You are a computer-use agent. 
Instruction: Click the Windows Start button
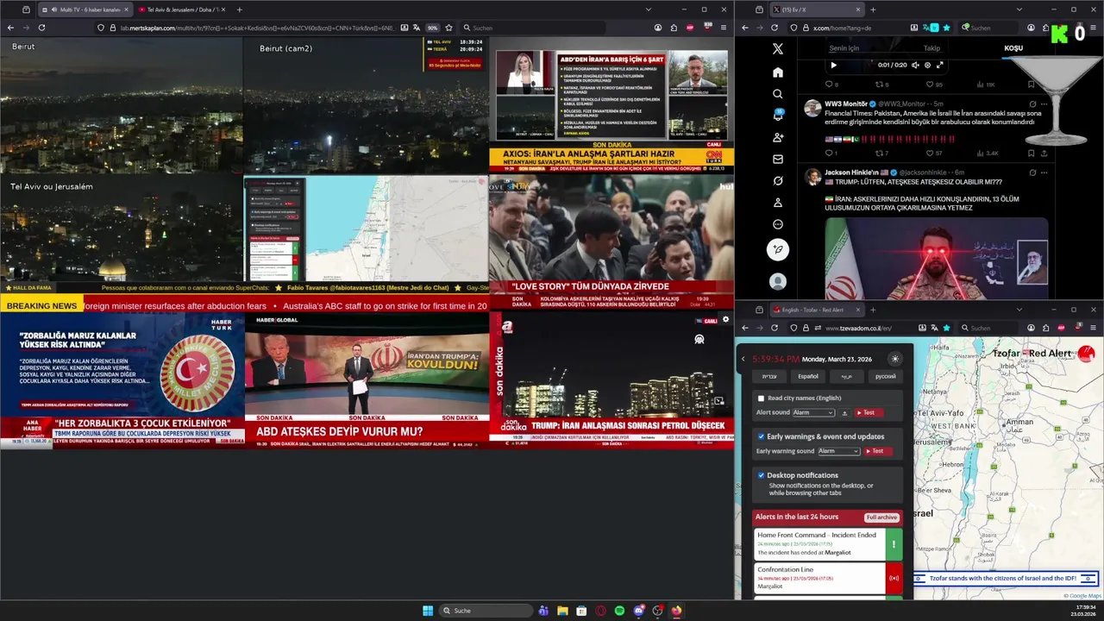point(428,611)
